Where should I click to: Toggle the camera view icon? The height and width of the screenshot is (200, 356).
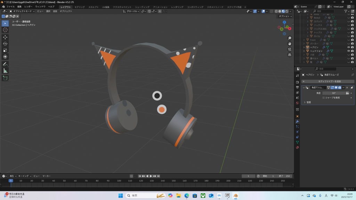tap(290, 49)
